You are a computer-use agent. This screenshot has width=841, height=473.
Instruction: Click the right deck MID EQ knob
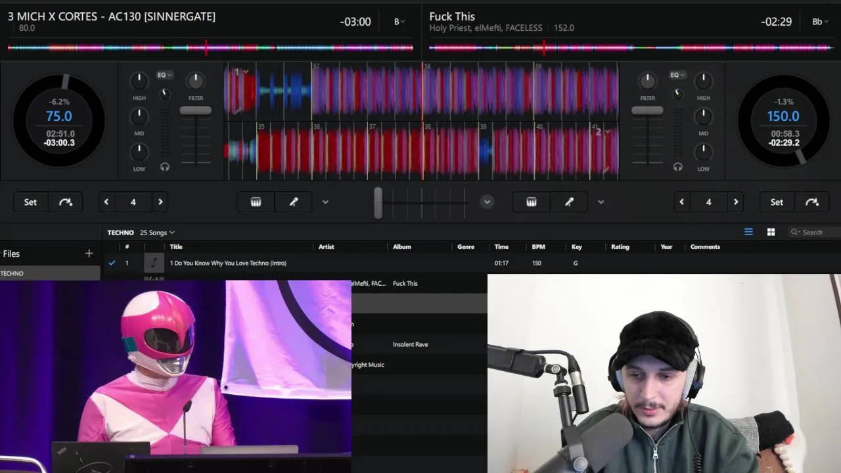[x=704, y=116]
